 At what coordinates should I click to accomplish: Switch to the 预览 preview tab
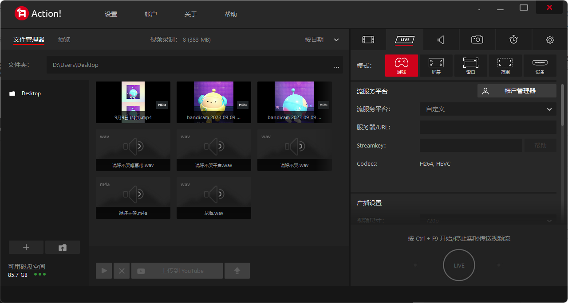pos(63,39)
